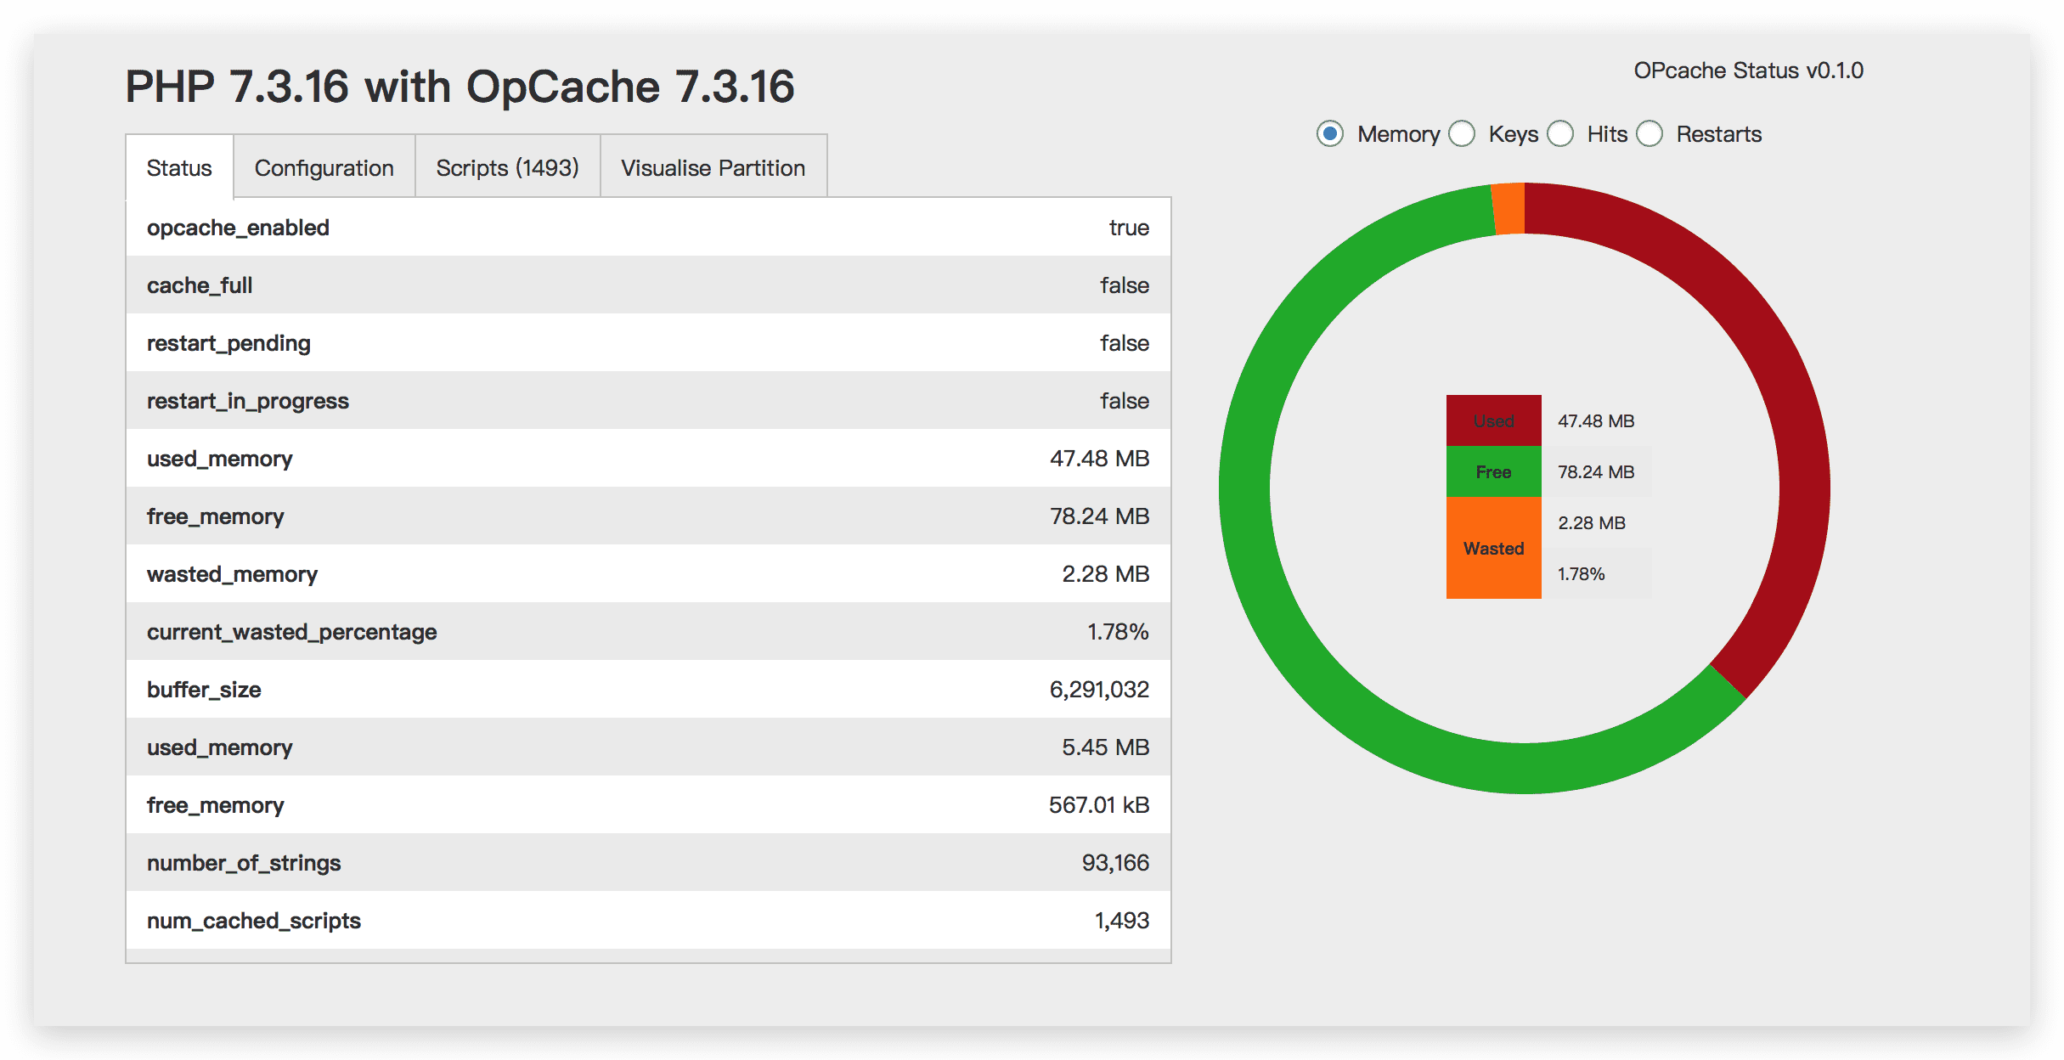
Task: Open the Configuration tab
Action: point(324,167)
